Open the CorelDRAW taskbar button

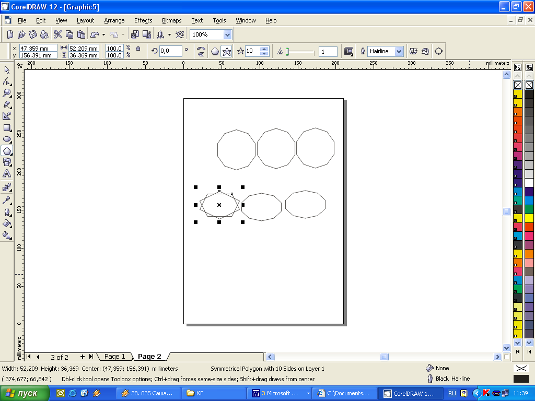[410, 393]
